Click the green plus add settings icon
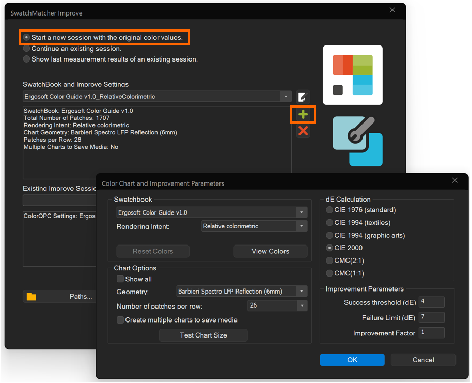This screenshot has height=383, width=472. coord(303,115)
